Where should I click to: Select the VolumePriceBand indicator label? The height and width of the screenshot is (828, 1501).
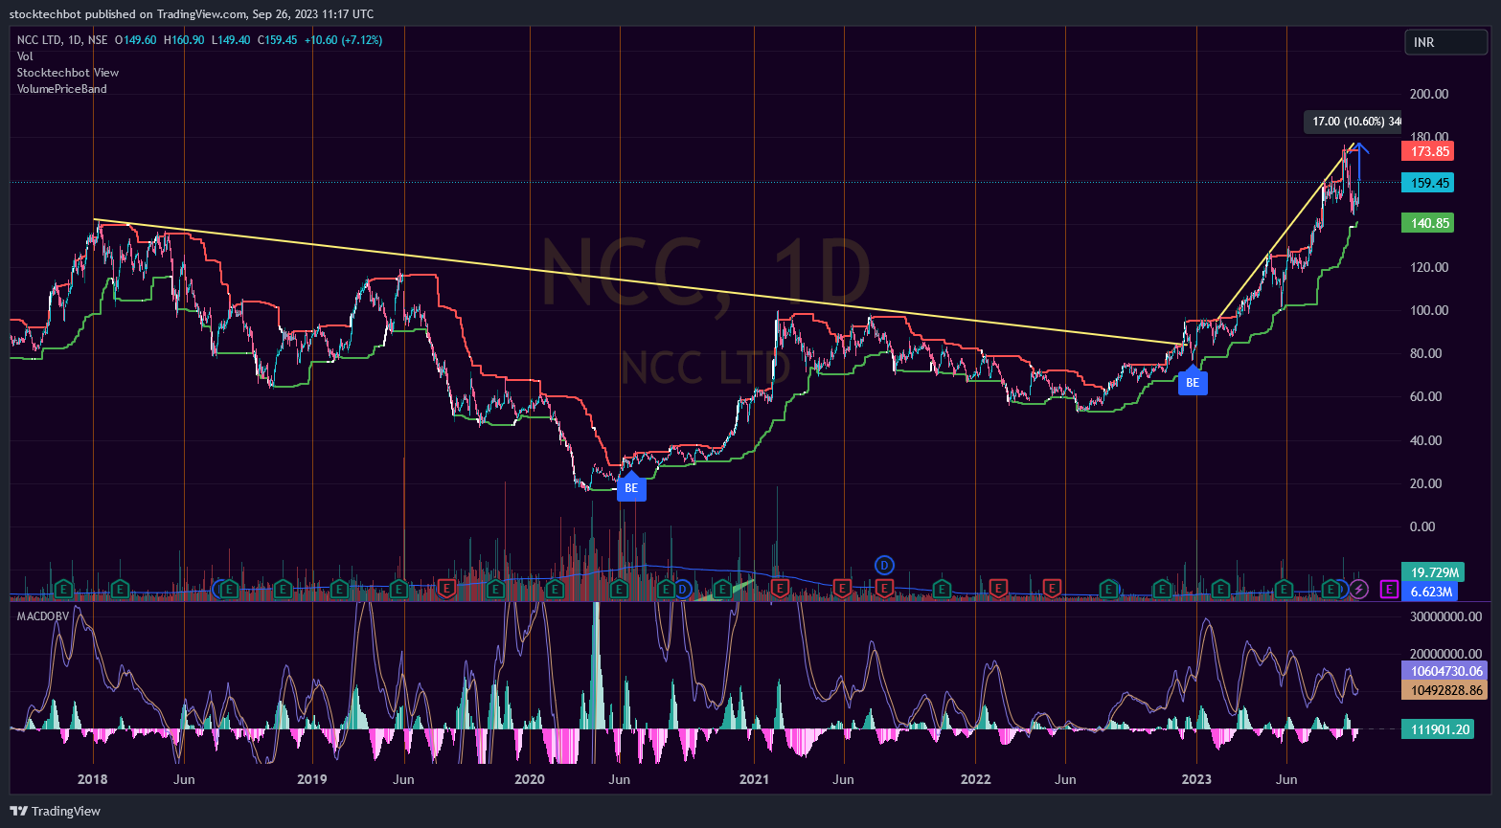[62, 89]
